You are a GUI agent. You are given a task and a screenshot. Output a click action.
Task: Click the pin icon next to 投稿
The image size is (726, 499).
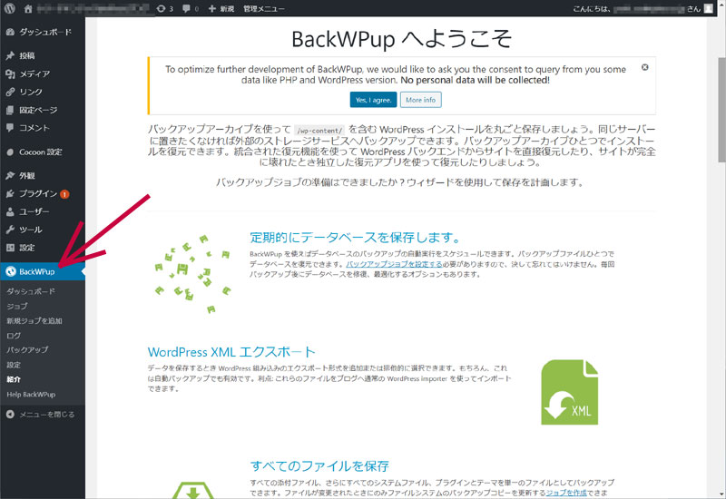(x=10, y=55)
